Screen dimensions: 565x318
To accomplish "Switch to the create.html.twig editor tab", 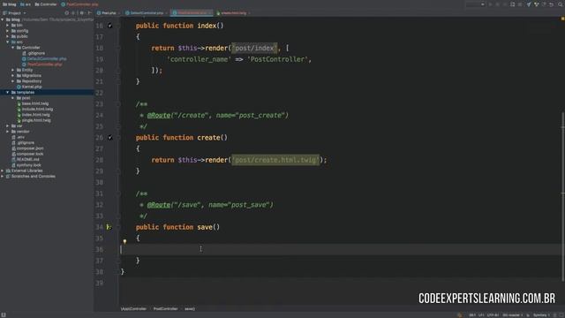I will [233, 13].
